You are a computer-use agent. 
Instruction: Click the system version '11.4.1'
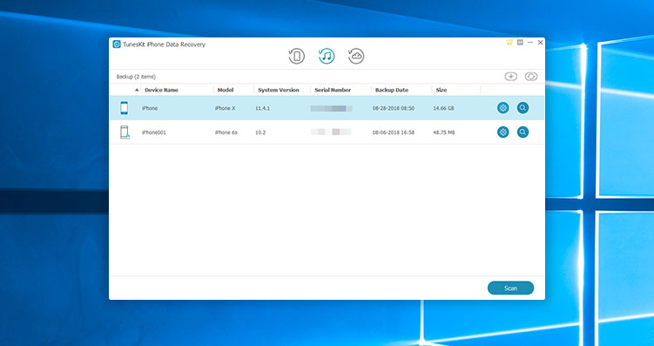pos(263,109)
